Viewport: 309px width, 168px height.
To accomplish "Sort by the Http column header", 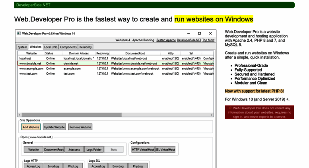I will pos(171,53).
